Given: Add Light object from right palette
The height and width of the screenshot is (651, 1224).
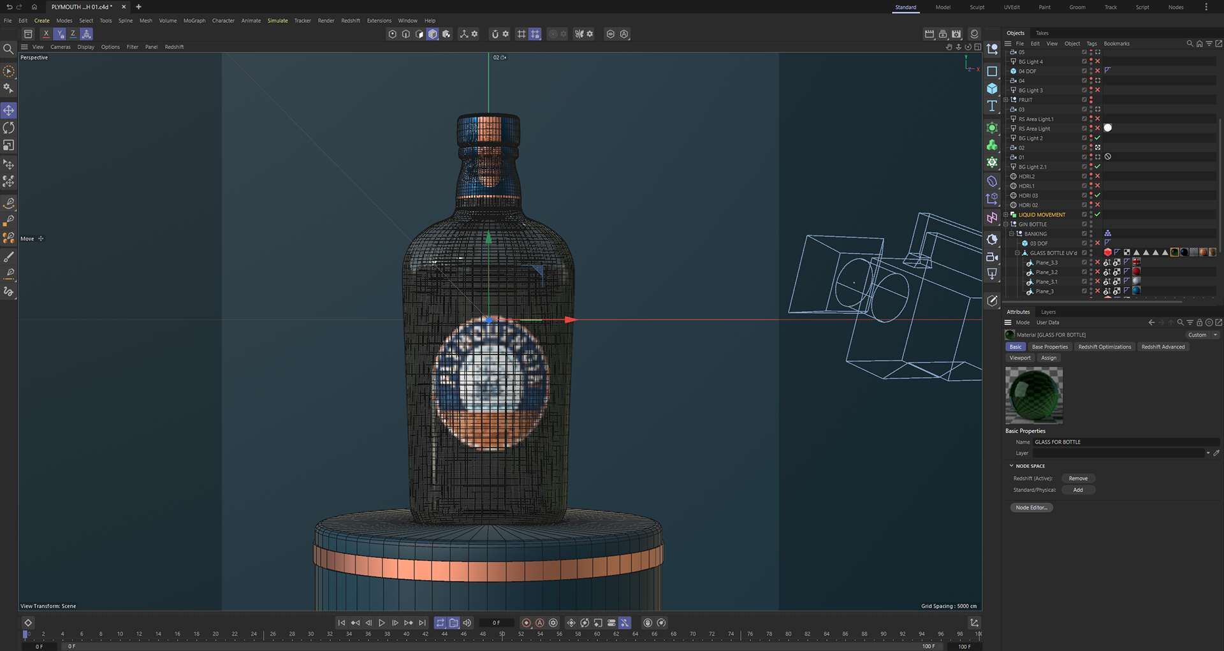Looking at the screenshot, I should coord(992,274).
